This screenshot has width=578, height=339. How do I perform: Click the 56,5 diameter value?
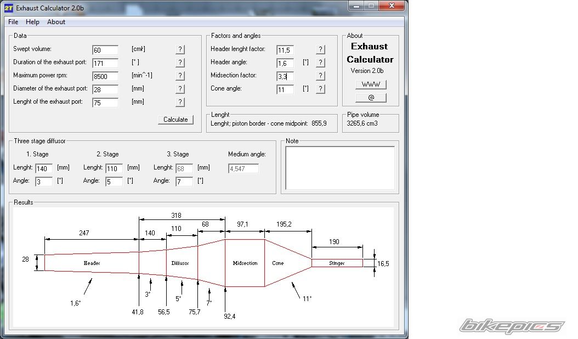163,312
